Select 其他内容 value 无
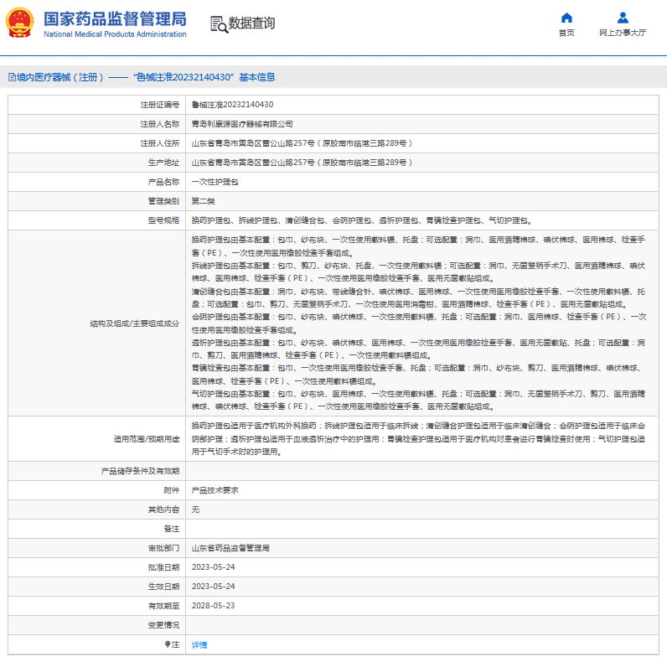This screenshot has width=667, height=662. point(195,509)
